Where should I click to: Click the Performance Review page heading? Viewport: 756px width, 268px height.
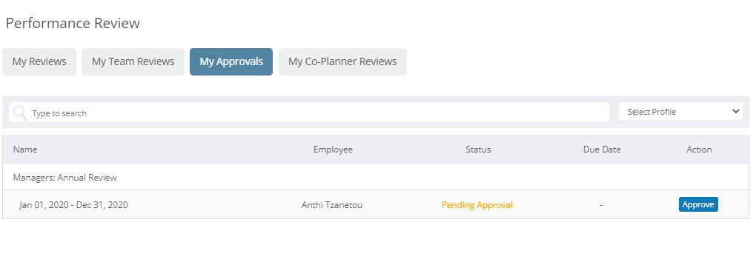tap(73, 23)
